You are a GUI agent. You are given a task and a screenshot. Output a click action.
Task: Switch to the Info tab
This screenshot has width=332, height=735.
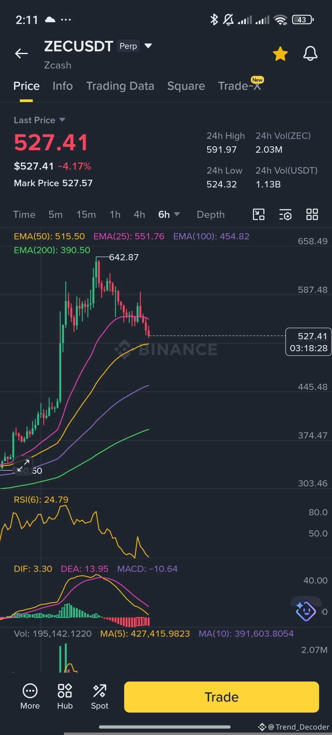(x=63, y=86)
